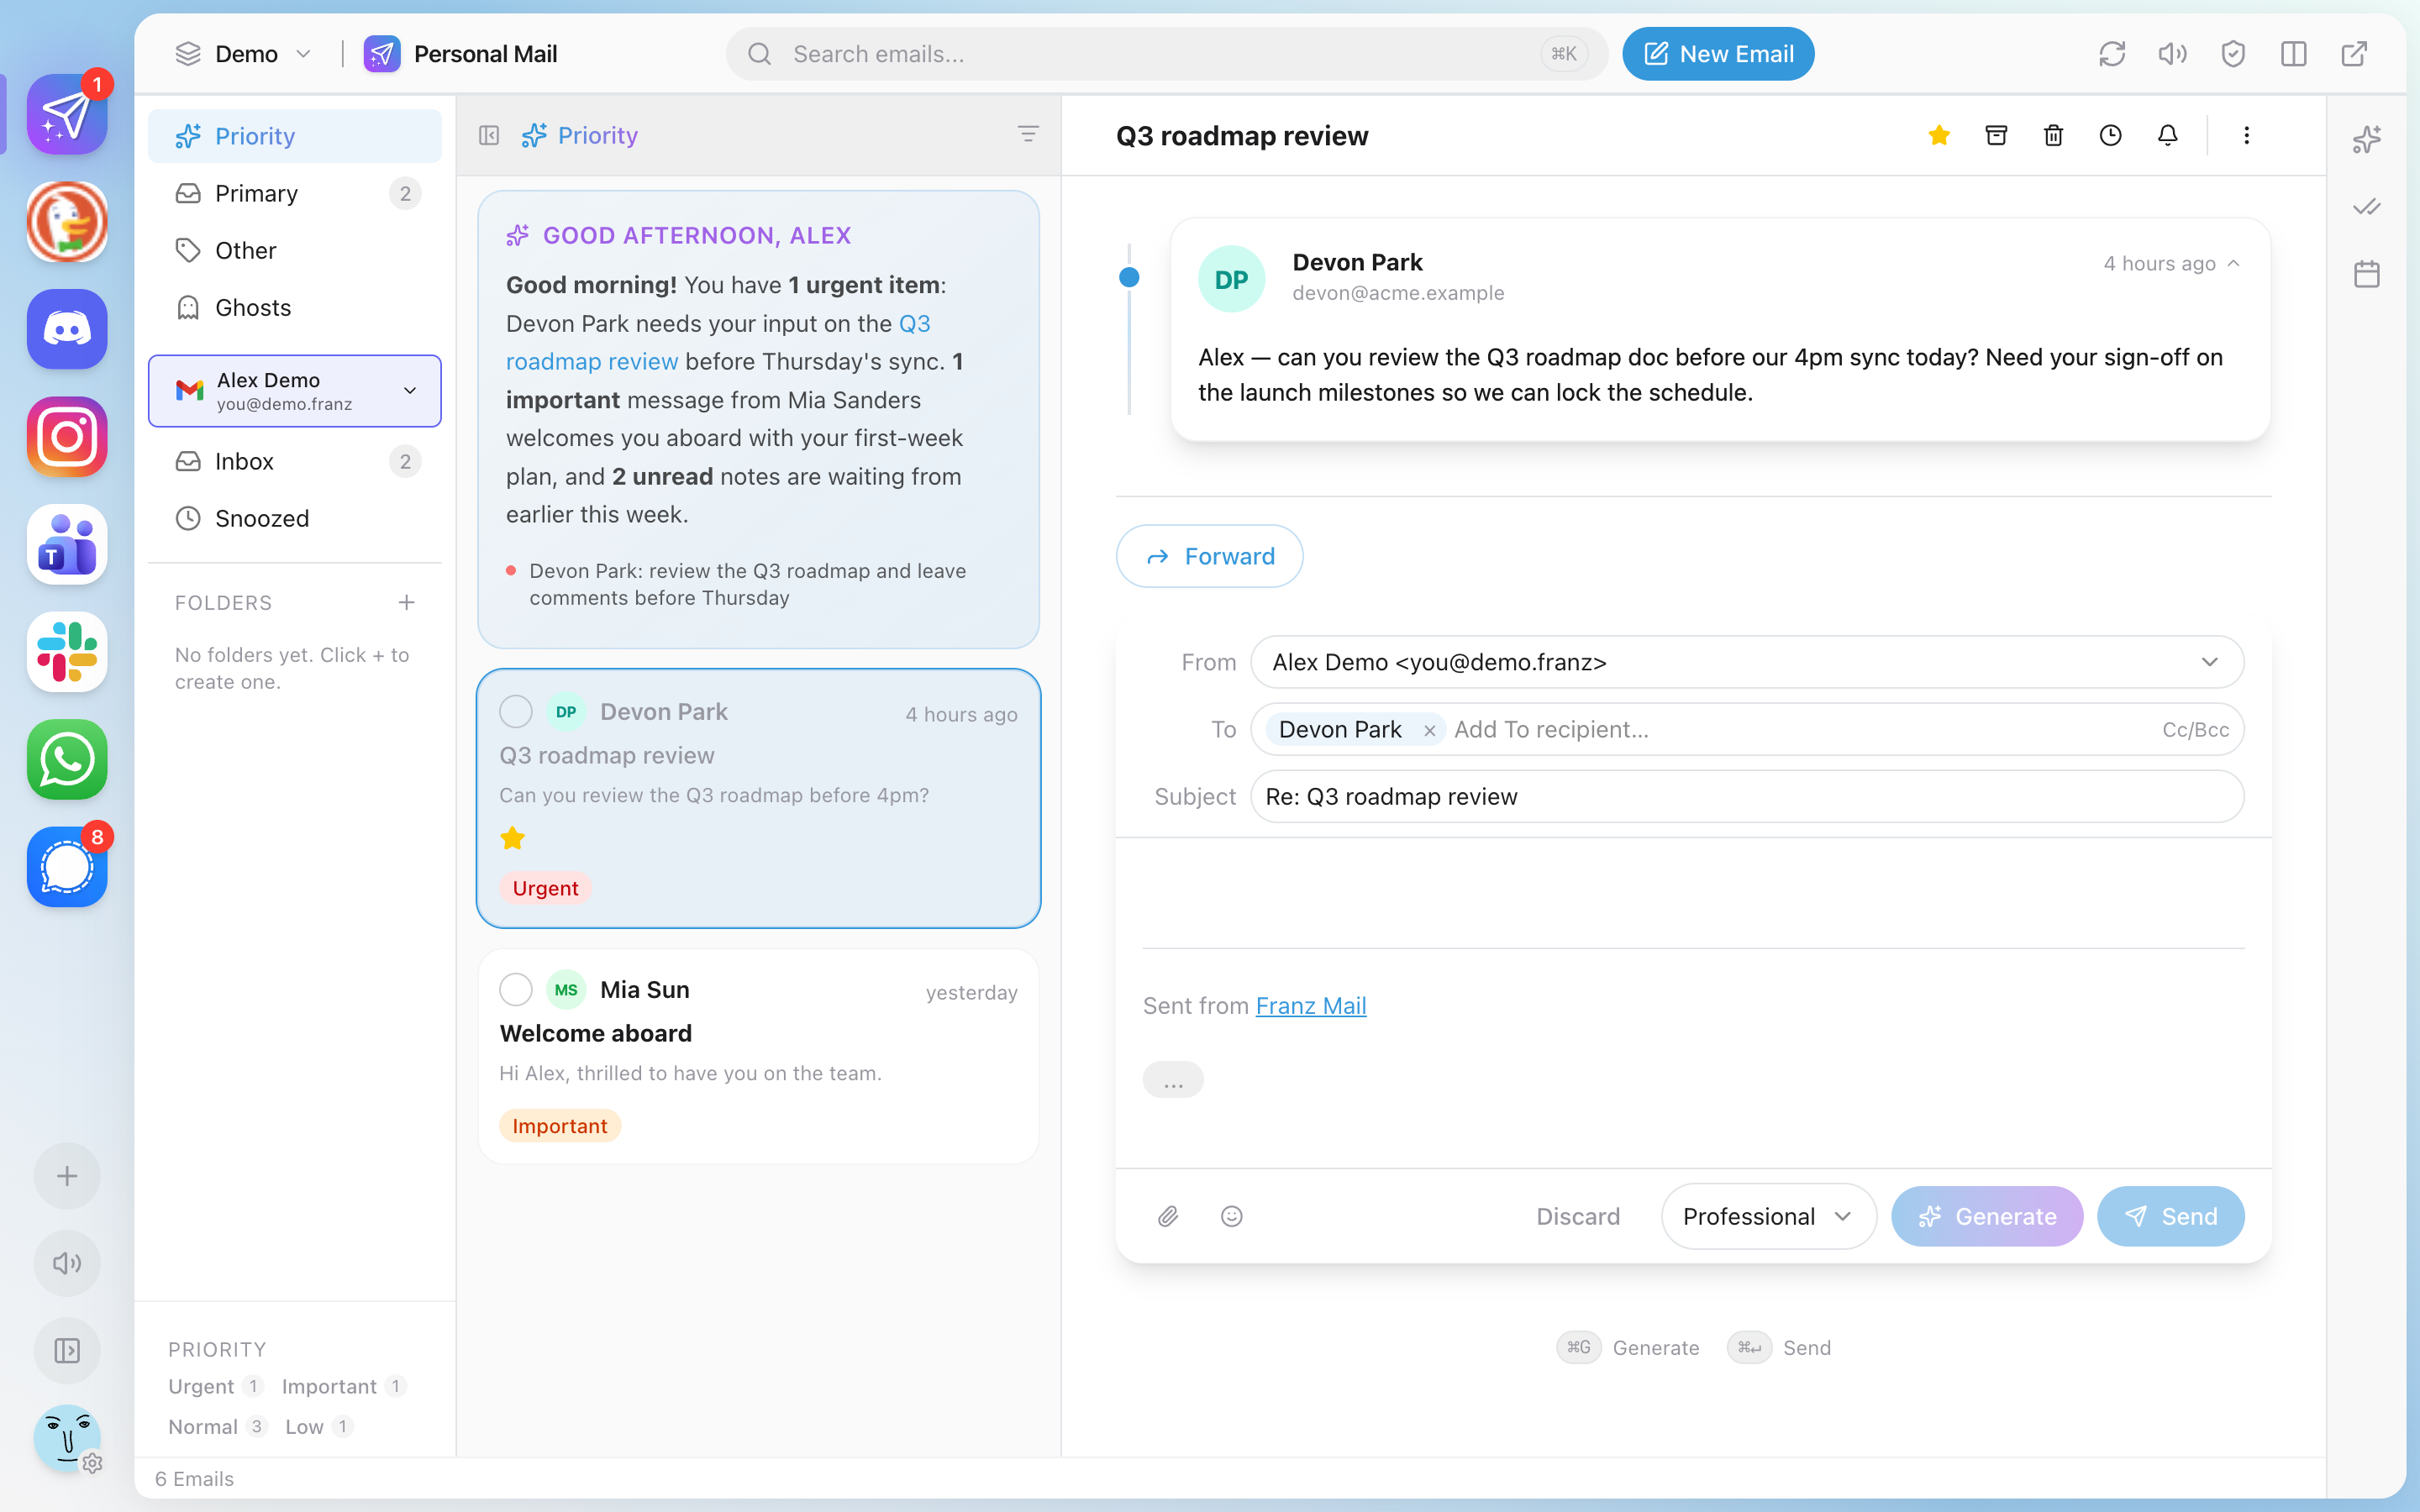Attach a file with paperclip icon

(1168, 1216)
